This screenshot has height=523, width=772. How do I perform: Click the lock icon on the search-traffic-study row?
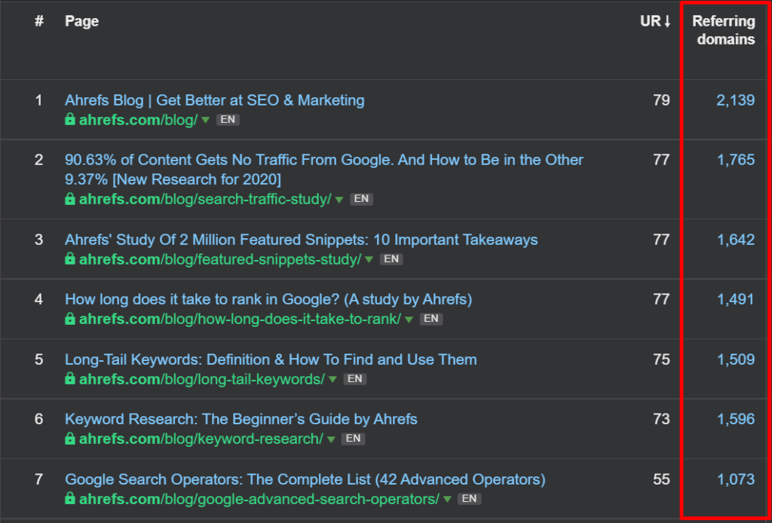(x=70, y=198)
